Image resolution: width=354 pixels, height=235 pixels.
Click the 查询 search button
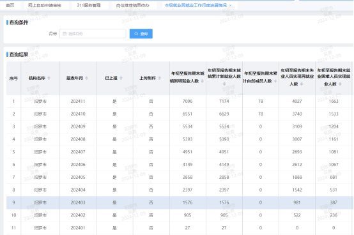(x=141, y=34)
